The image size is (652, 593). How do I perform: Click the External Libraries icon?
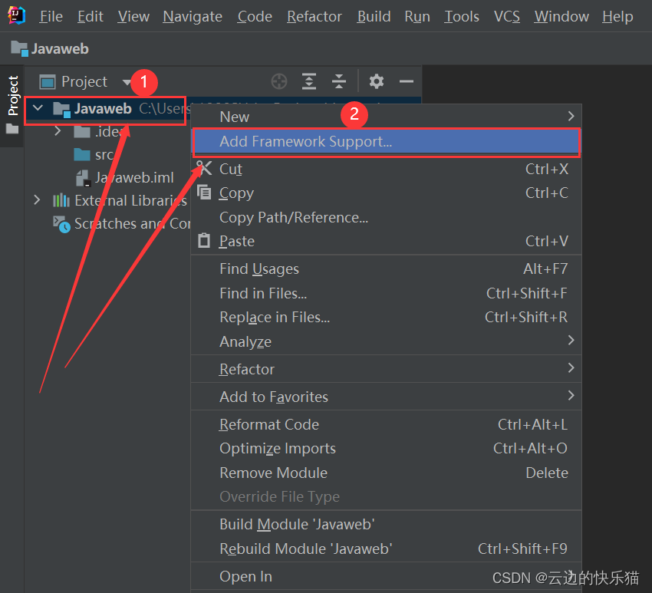[61, 200]
